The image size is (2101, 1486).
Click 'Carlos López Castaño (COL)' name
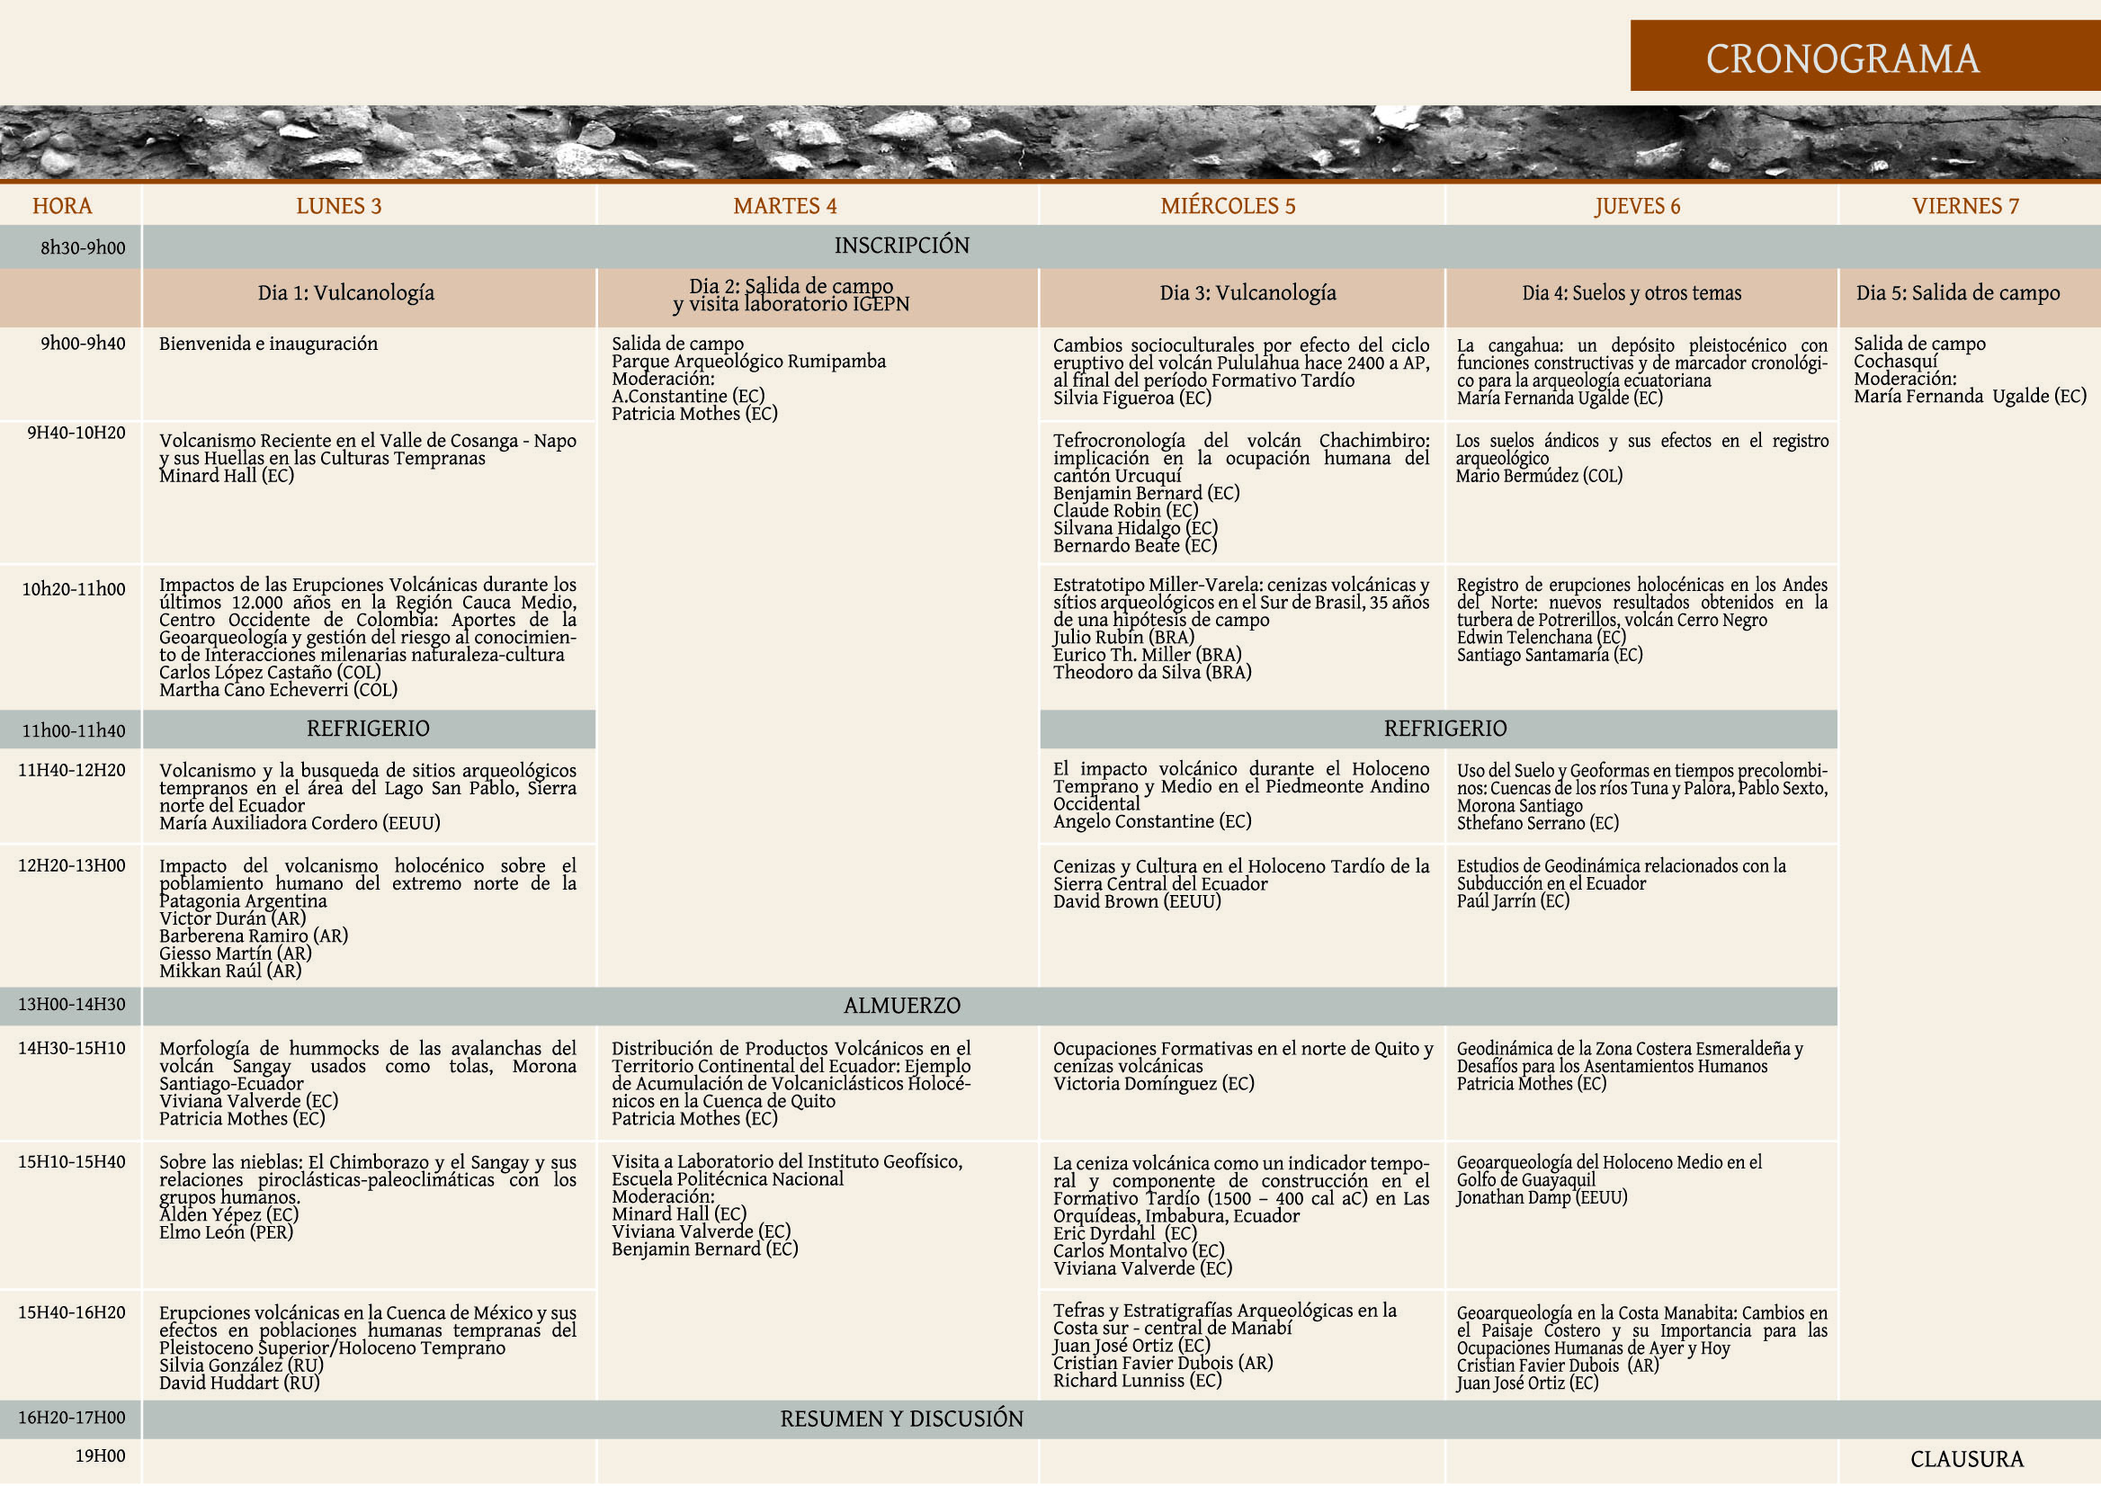270,673
